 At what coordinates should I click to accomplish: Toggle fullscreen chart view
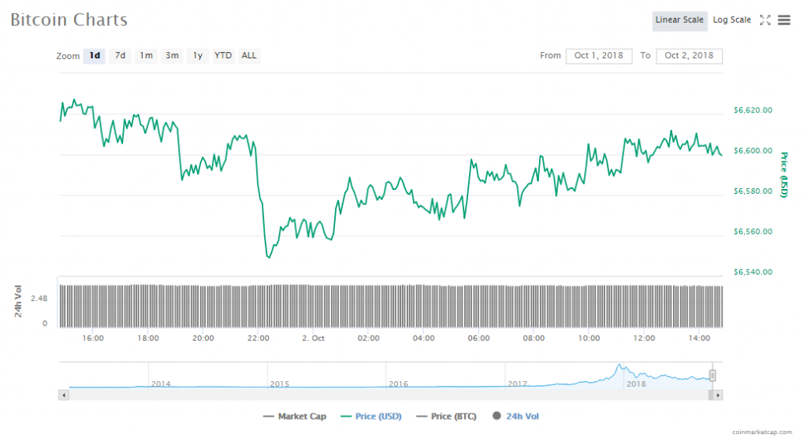tap(764, 20)
